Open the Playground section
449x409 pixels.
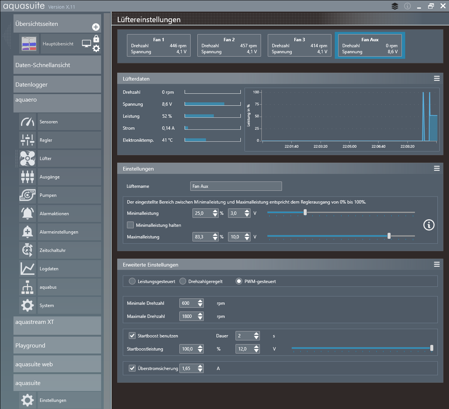click(x=57, y=345)
